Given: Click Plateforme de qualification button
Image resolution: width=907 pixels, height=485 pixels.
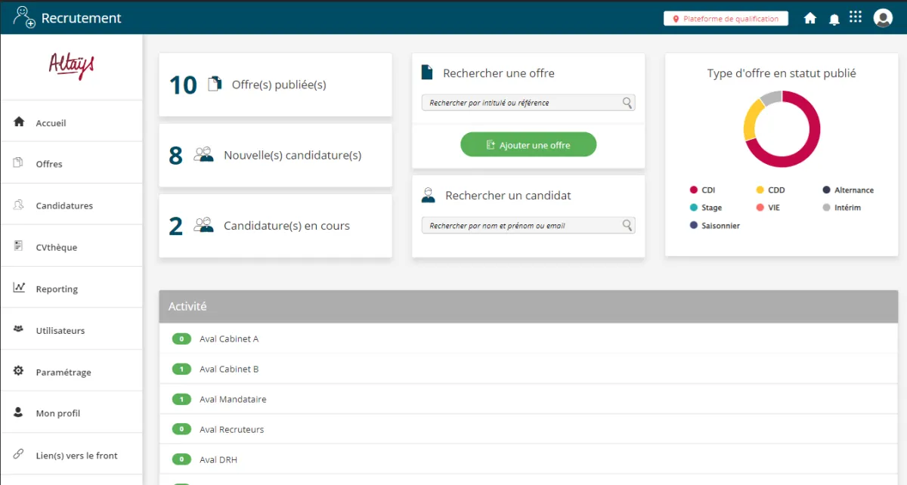Looking at the screenshot, I should coord(726,19).
